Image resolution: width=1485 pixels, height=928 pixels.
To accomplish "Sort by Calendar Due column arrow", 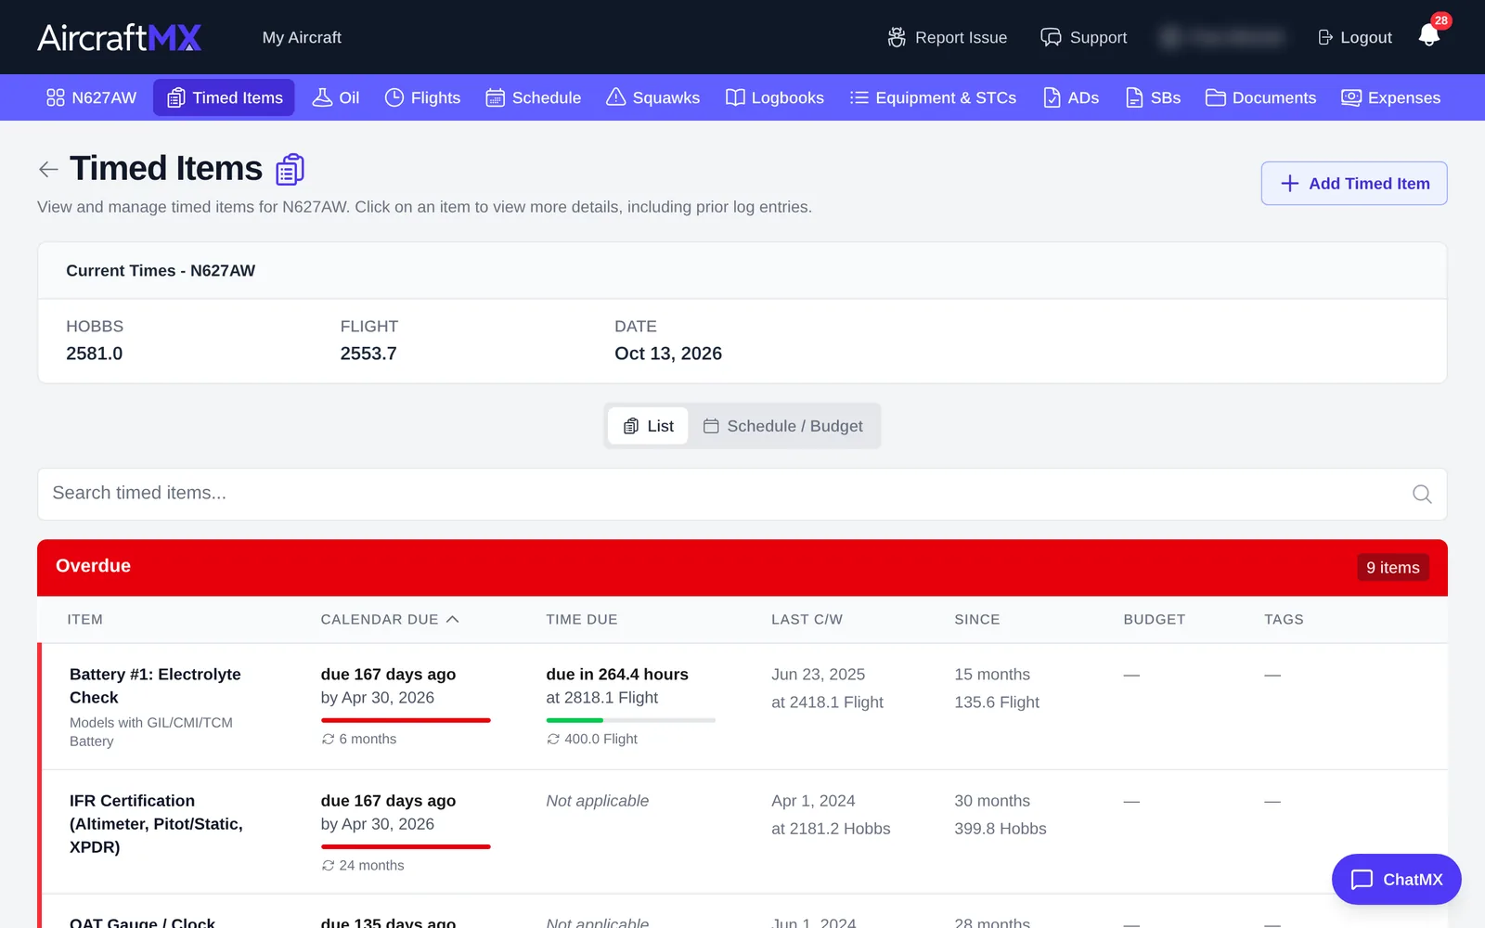I will [453, 619].
